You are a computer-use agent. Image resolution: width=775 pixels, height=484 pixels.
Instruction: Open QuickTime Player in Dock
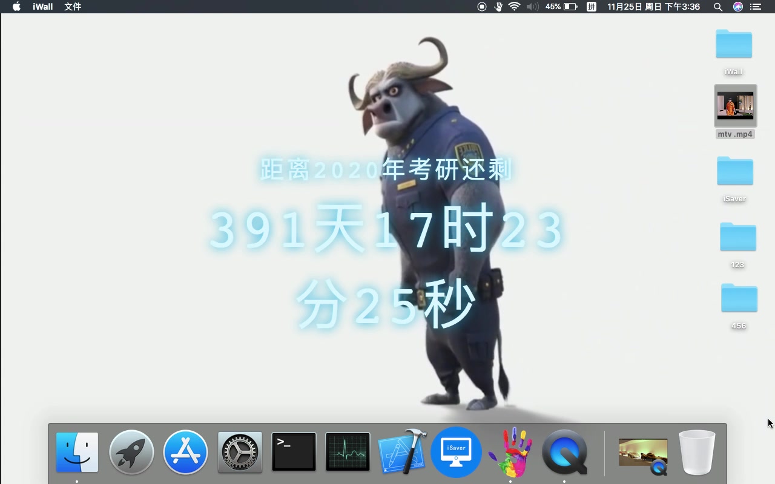tap(564, 452)
